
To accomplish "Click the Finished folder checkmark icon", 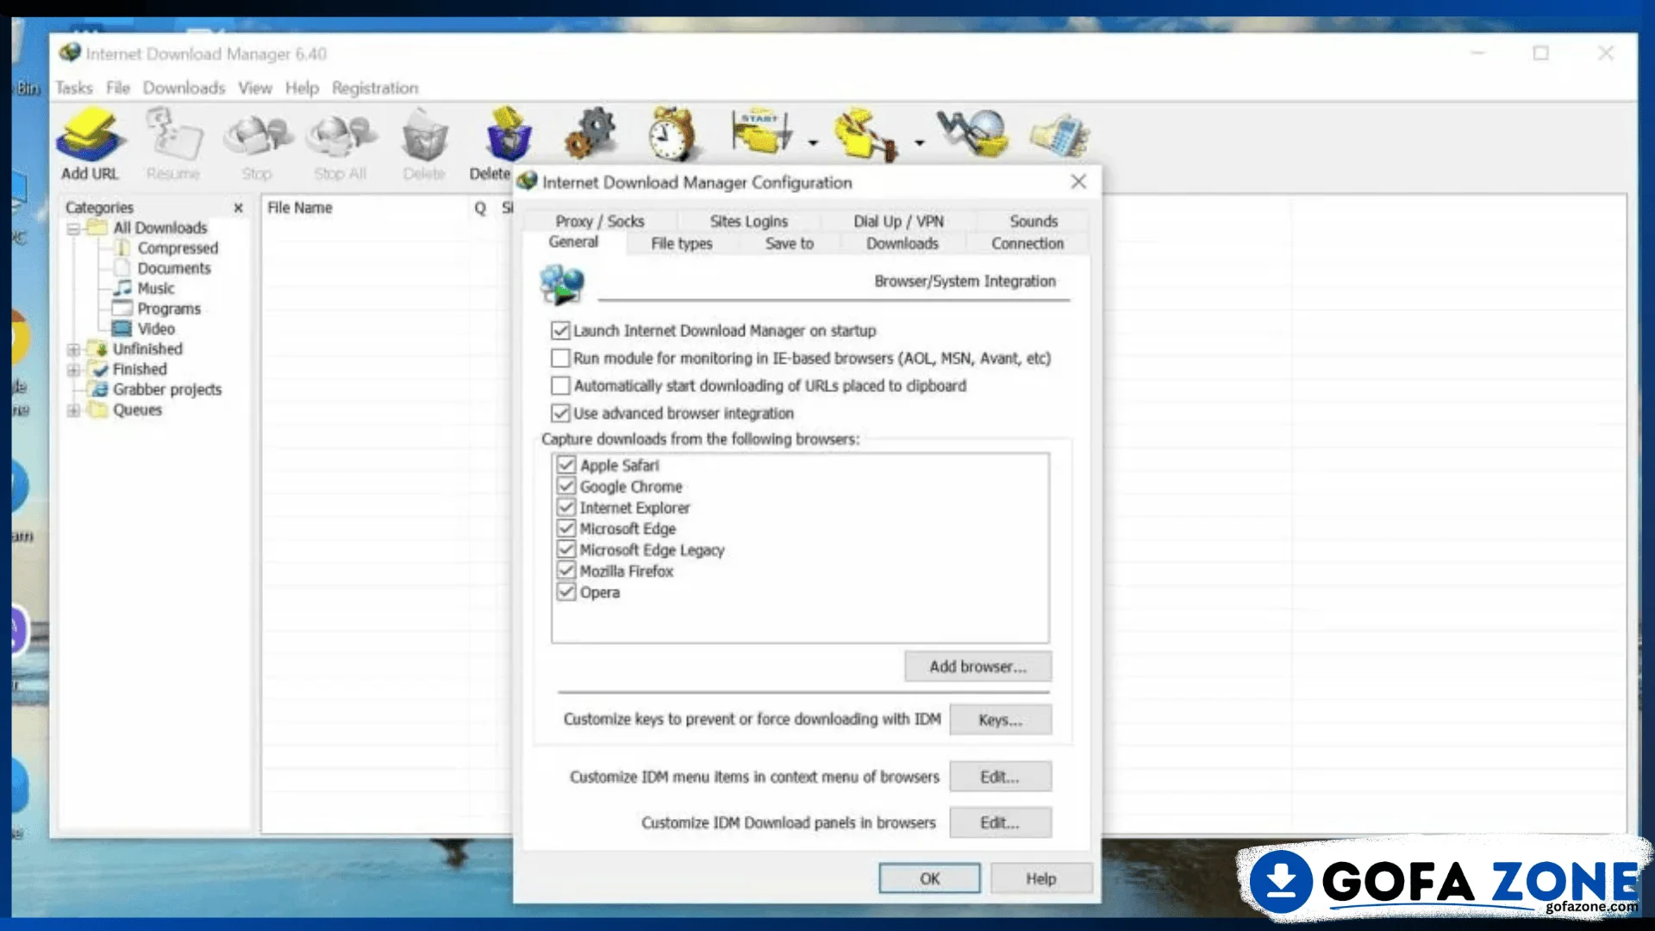I will [x=100, y=369].
